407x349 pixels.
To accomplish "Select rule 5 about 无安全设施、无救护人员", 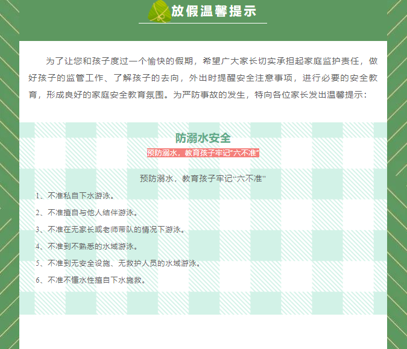I will (118, 263).
